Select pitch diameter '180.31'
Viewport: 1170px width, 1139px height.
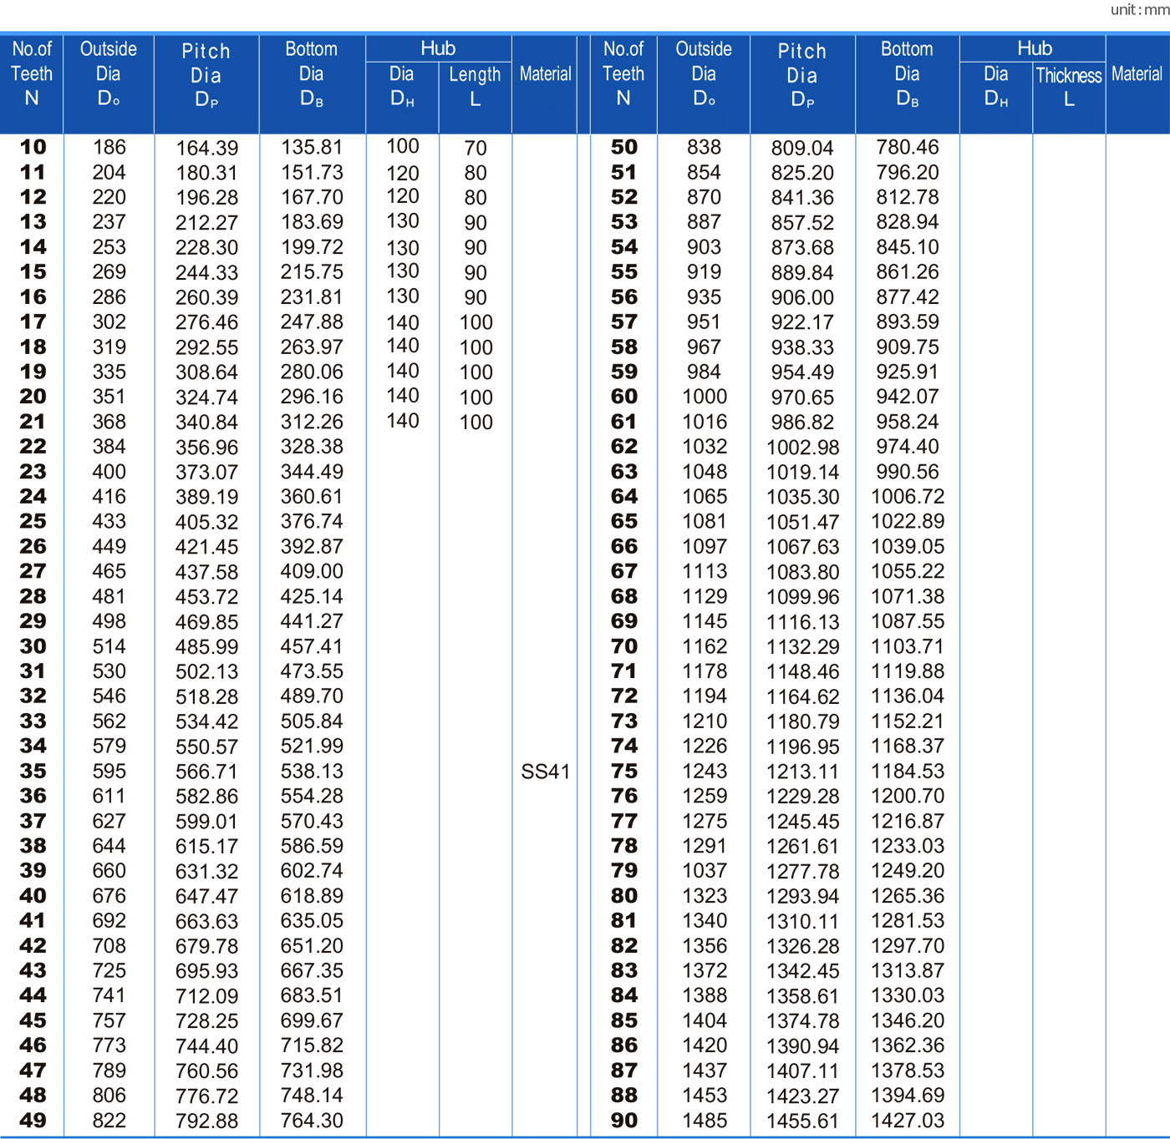pyautogui.click(x=206, y=173)
